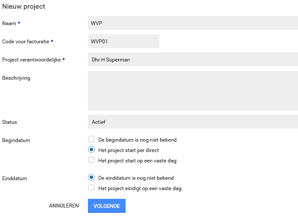
Task: Click the 'Naam' field label
Action: [x=9, y=23]
